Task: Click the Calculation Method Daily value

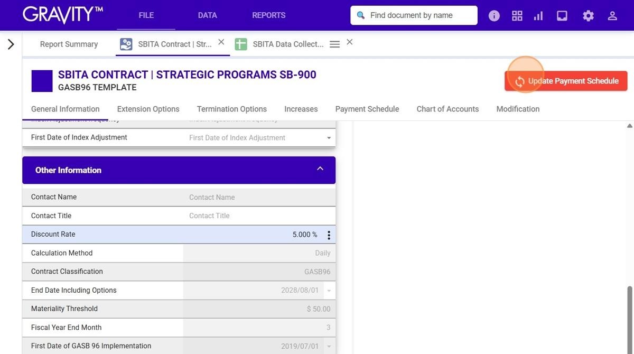Action: pyautogui.click(x=323, y=253)
